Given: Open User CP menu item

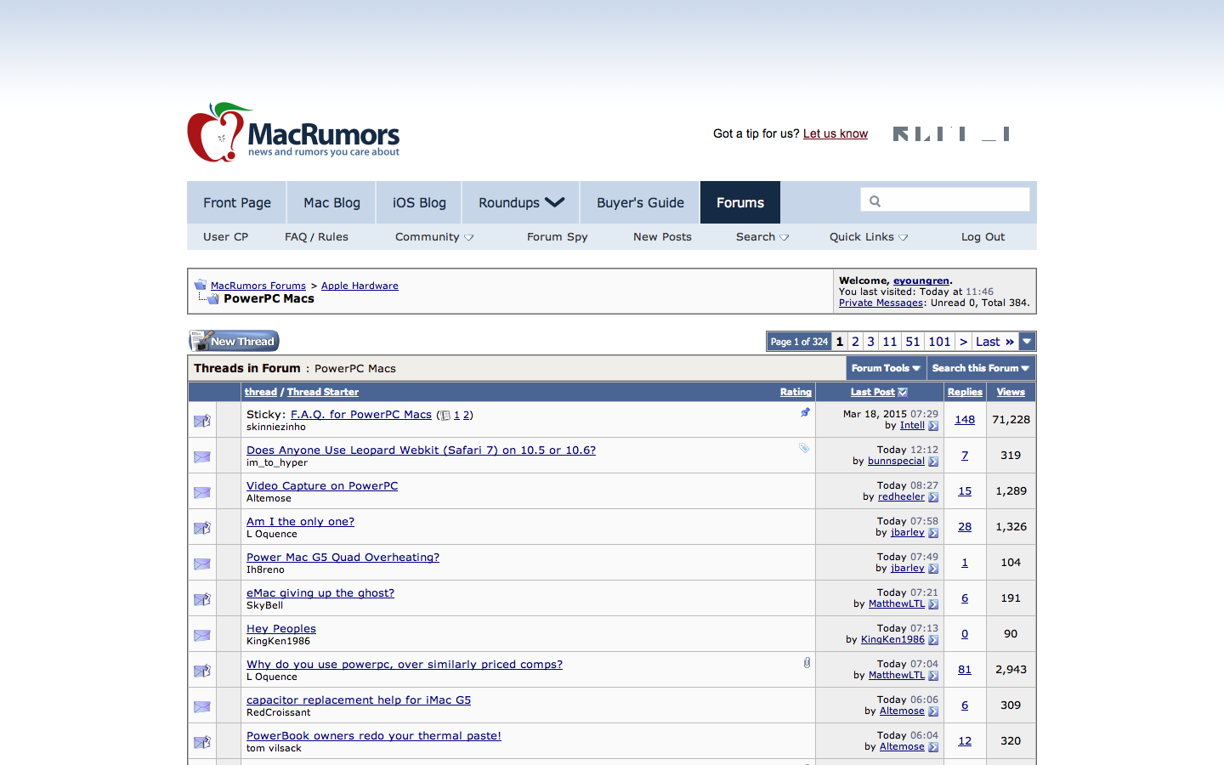Looking at the screenshot, I should coord(226,237).
